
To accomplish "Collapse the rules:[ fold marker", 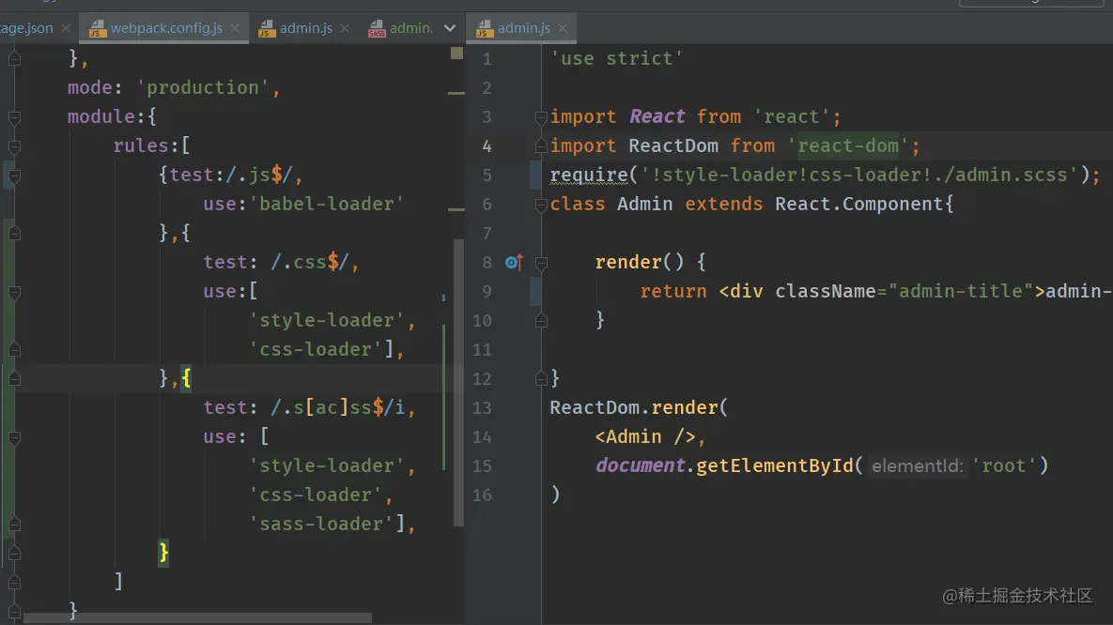I will [x=14, y=146].
